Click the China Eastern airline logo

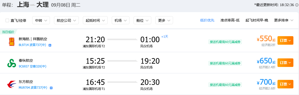point(12,84)
